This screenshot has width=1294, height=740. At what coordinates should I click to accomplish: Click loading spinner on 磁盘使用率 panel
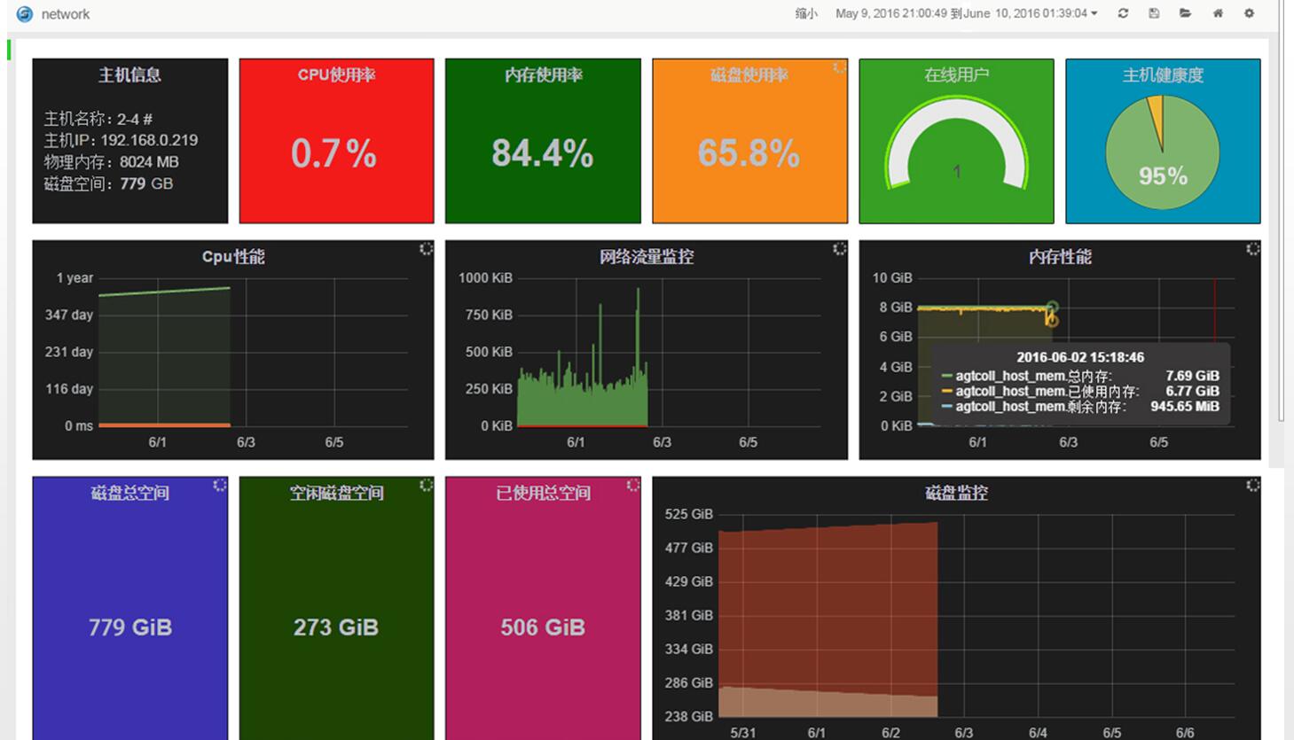[x=839, y=68]
